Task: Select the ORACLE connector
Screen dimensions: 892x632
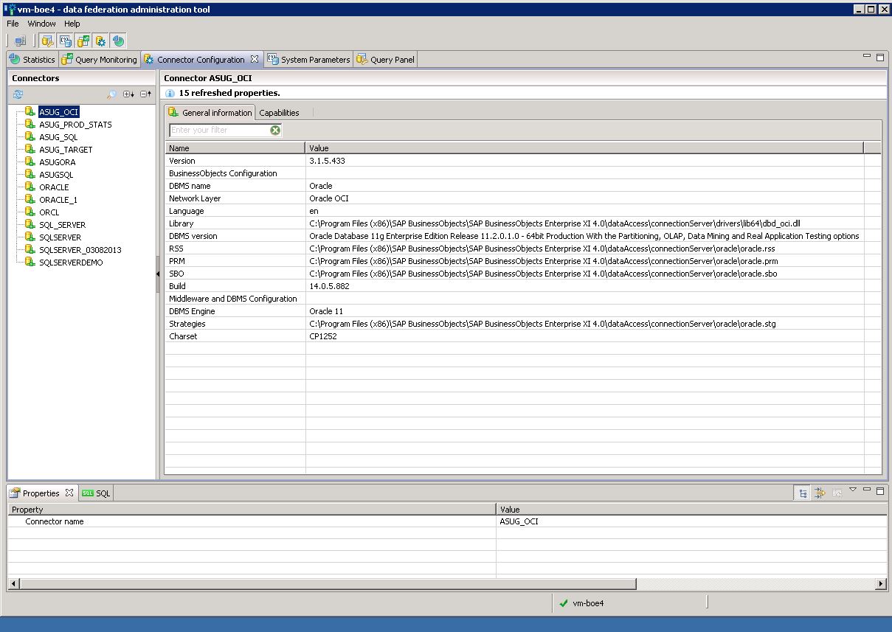Action: point(54,187)
